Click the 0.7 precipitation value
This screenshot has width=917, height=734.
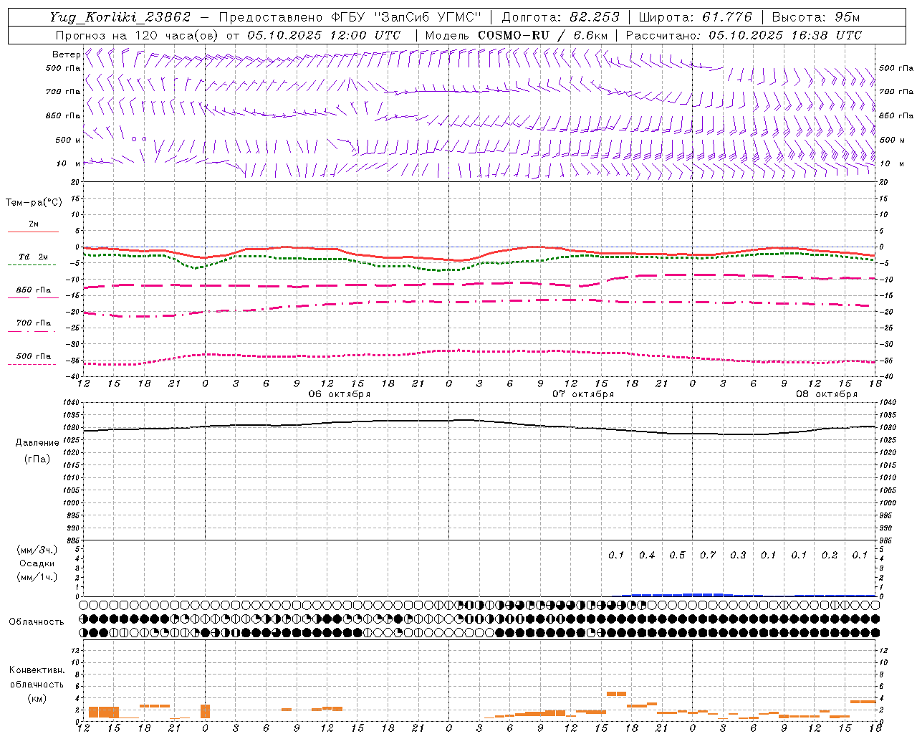point(708,556)
